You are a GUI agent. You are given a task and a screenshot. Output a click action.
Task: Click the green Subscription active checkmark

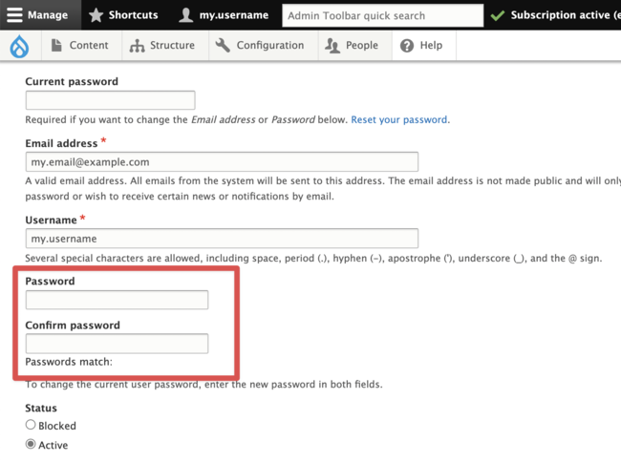[x=498, y=15]
